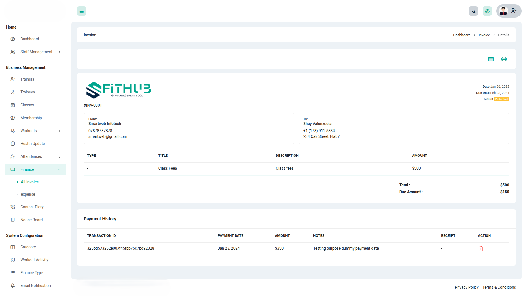Viewport: 527px width, 296px height.
Task: Collapse the Finance menu section
Action: 59,170
